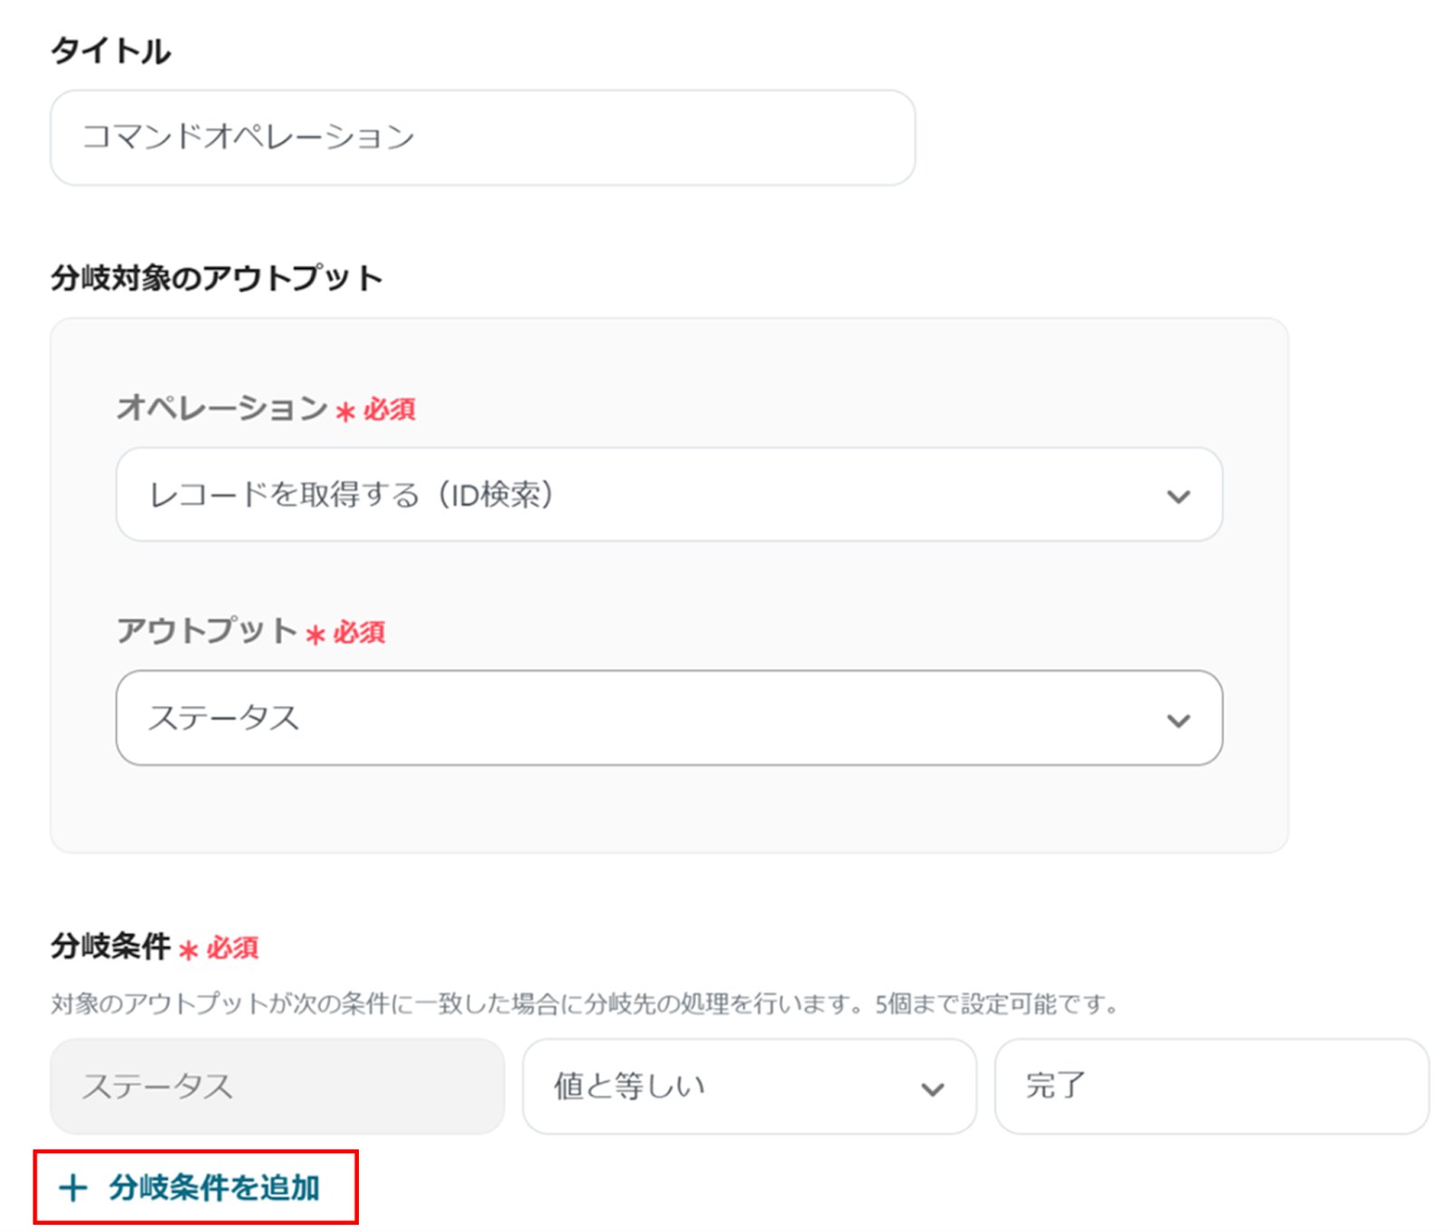Click the アウトプット field label
This screenshot has width=1450, height=1232.
point(208,631)
